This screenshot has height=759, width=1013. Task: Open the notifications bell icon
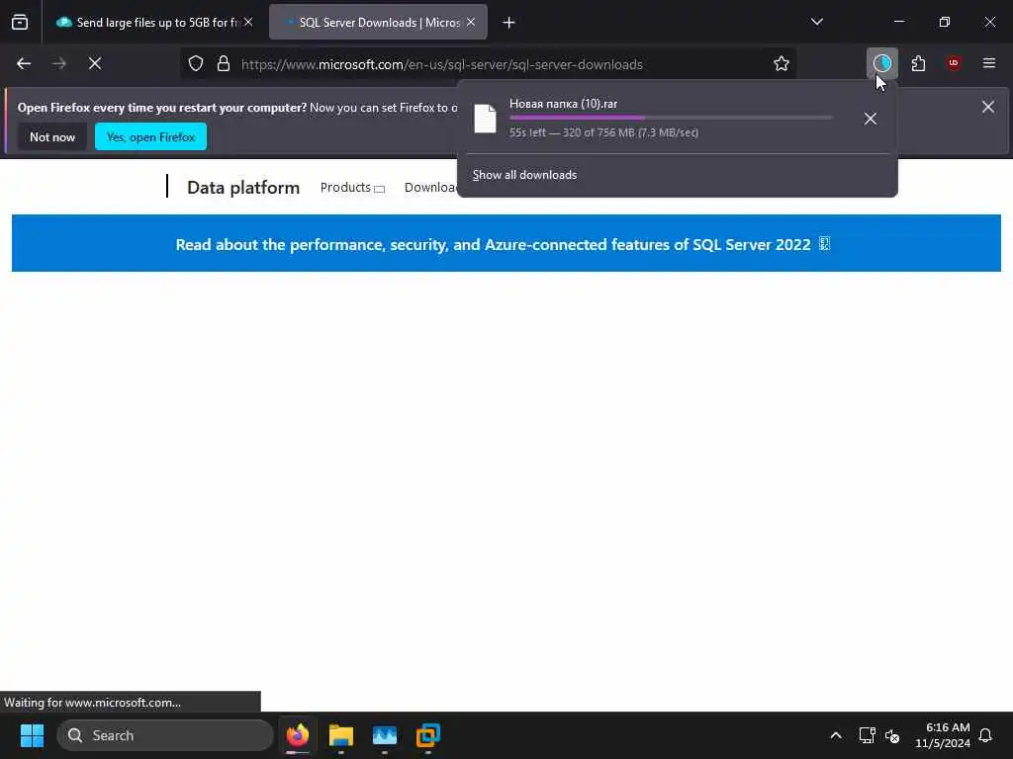tap(985, 735)
